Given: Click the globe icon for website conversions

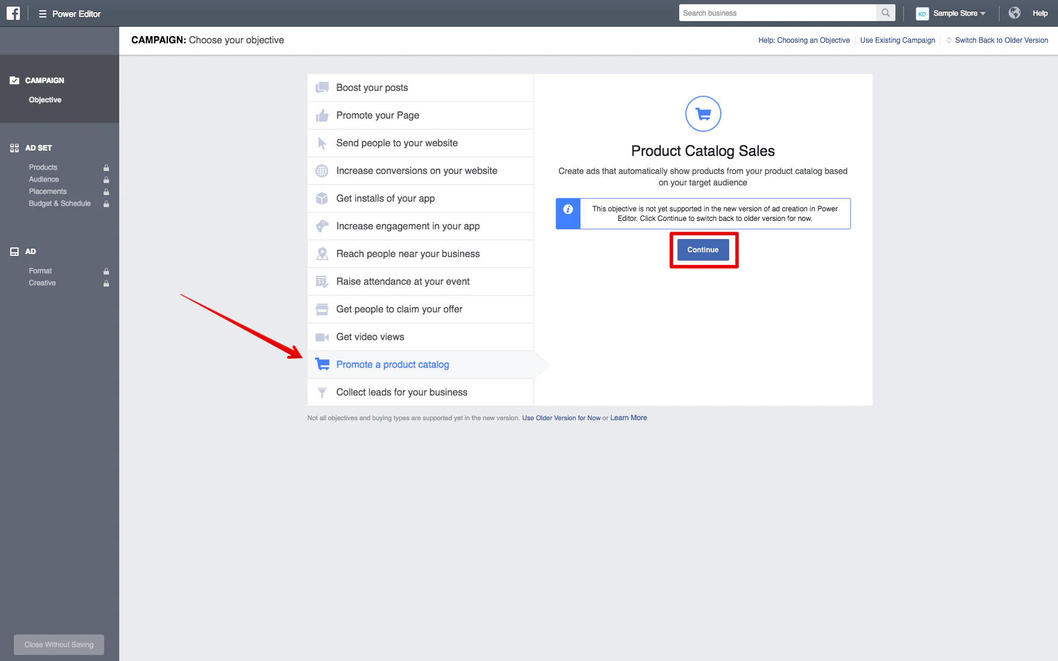Looking at the screenshot, I should coord(322,171).
